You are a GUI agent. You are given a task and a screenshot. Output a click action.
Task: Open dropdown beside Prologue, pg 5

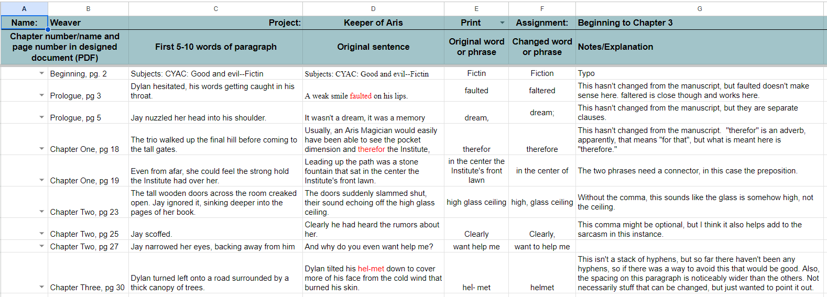(42, 118)
